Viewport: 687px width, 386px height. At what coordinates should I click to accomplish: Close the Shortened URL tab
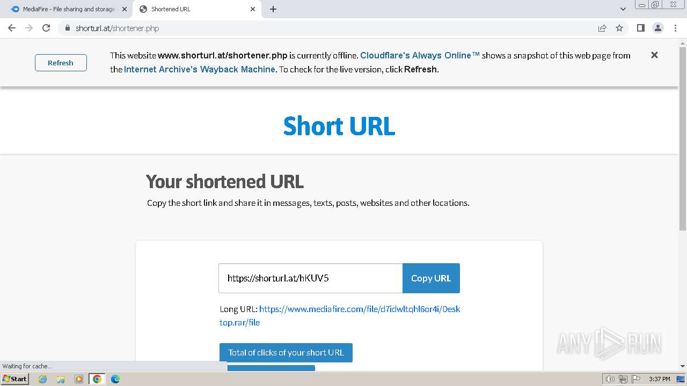coord(253,9)
